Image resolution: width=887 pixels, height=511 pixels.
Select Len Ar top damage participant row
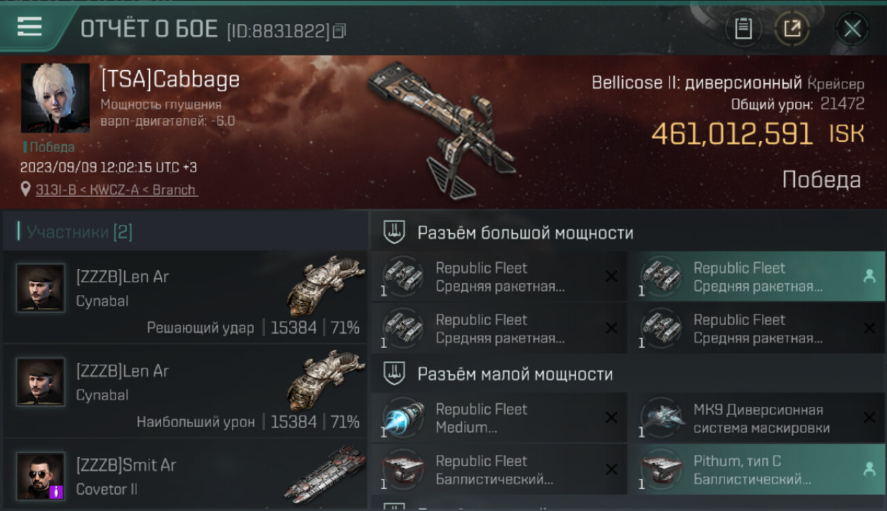tap(185, 391)
